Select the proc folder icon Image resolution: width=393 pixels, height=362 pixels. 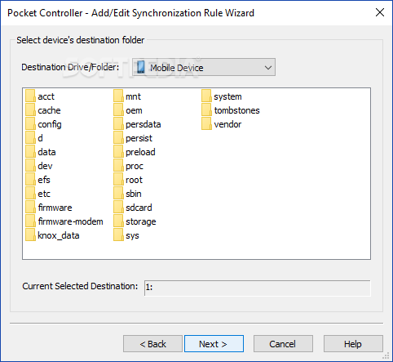[118, 166]
